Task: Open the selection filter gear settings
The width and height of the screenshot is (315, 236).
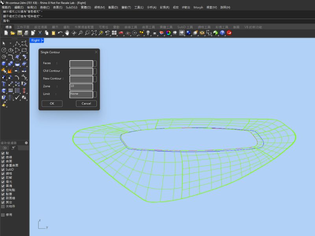Action: point(26,143)
